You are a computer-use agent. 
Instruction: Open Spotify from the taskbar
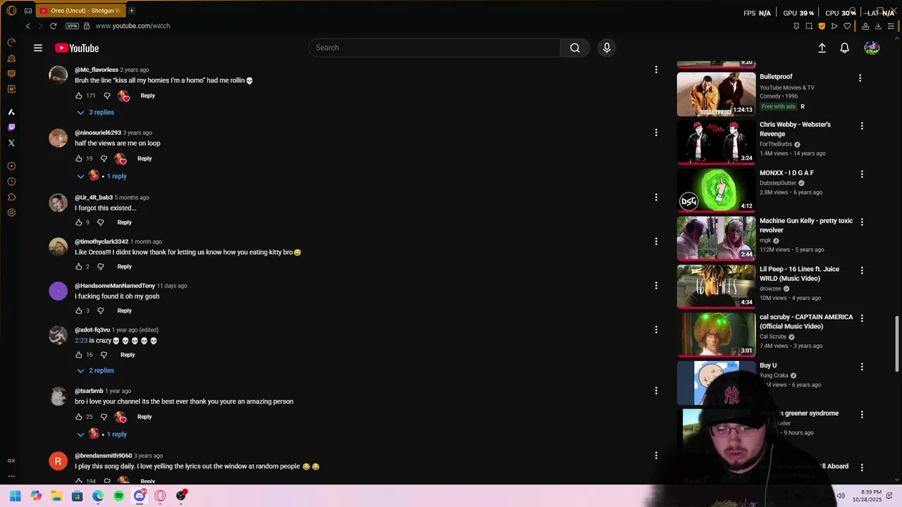point(118,496)
